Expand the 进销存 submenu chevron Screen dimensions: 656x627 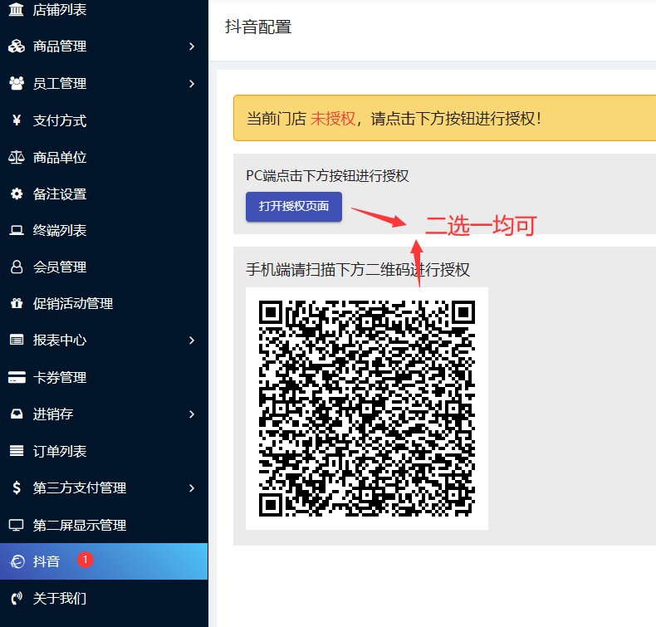pos(192,414)
